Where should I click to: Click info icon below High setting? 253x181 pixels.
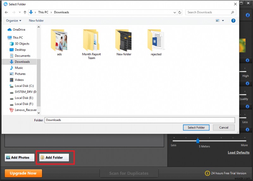[x=247, y=83]
